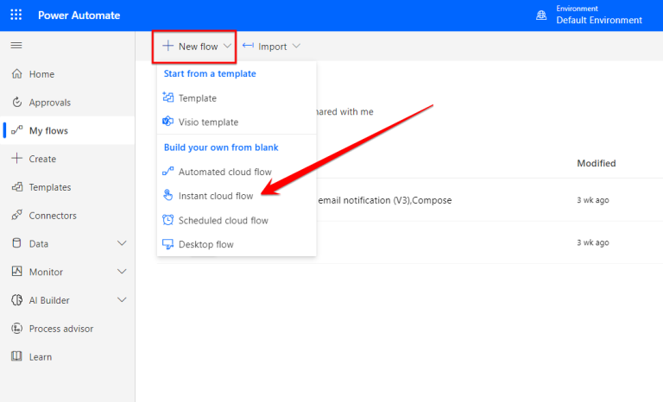Click the environment globe icon

pos(541,16)
